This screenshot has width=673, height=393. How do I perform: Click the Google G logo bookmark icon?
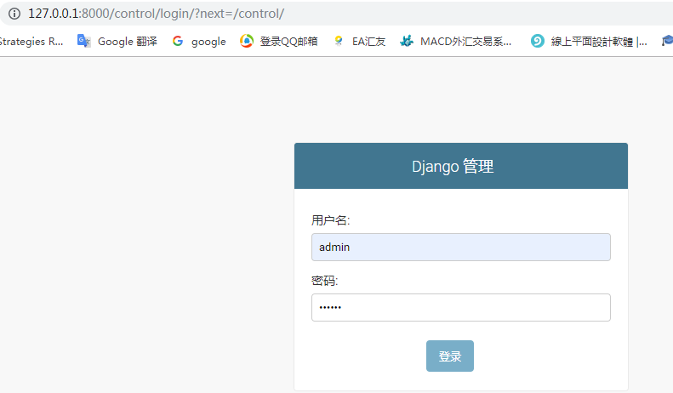pos(178,41)
